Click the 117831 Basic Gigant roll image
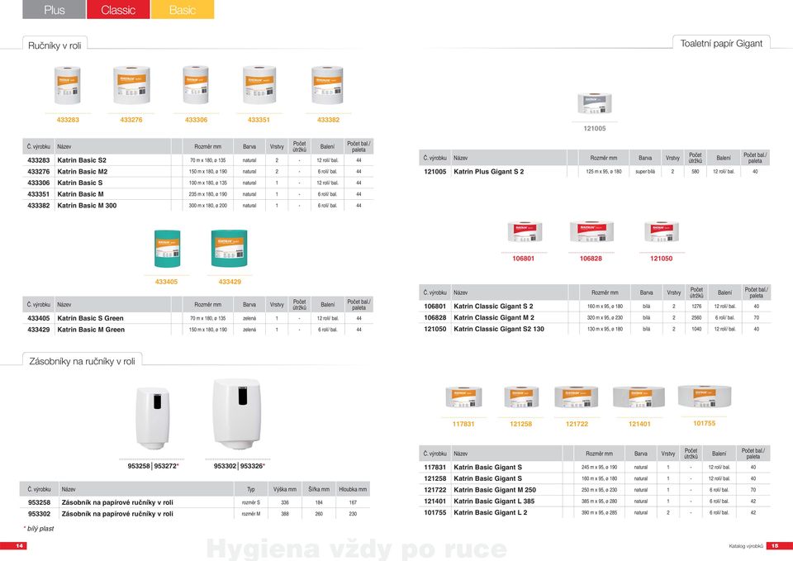The height and width of the screenshot is (561, 793). click(463, 397)
